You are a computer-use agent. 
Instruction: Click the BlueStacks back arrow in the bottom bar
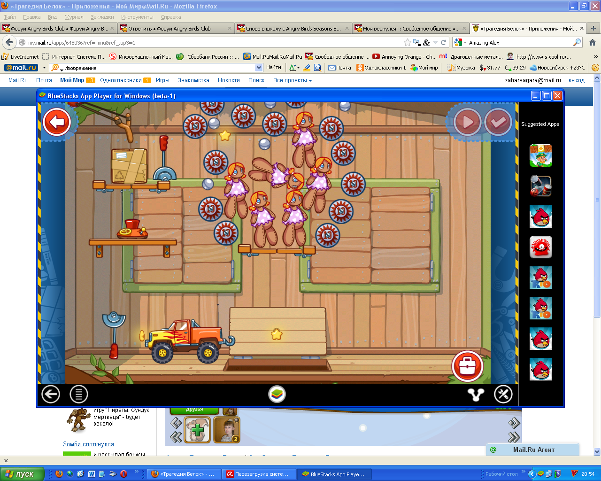tap(51, 394)
